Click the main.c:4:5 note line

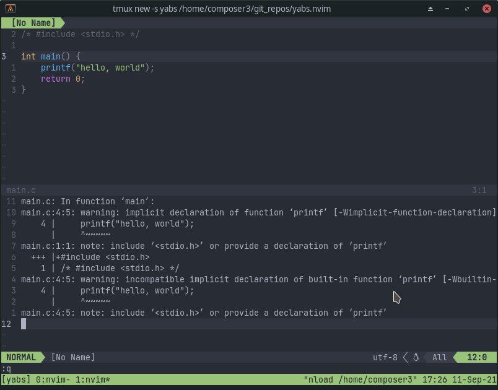(204, 313)
